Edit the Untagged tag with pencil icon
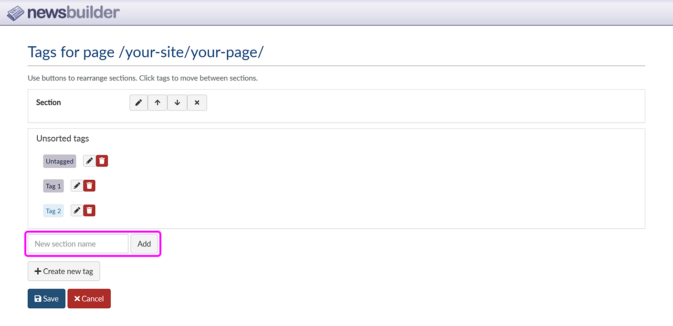 [x=89, y=161]
